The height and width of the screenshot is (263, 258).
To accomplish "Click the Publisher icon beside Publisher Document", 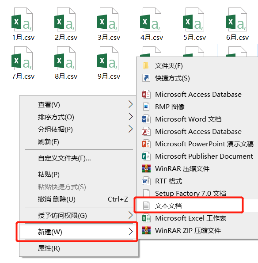I will [146, 156].
